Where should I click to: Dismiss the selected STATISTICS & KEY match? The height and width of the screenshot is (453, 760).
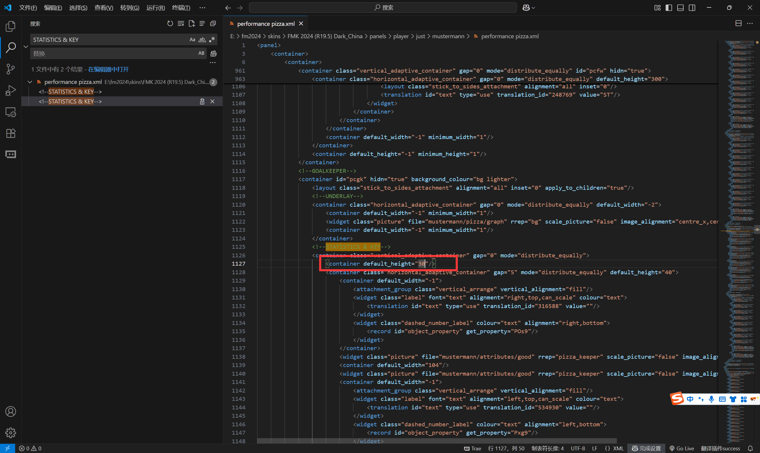[212, 101]
